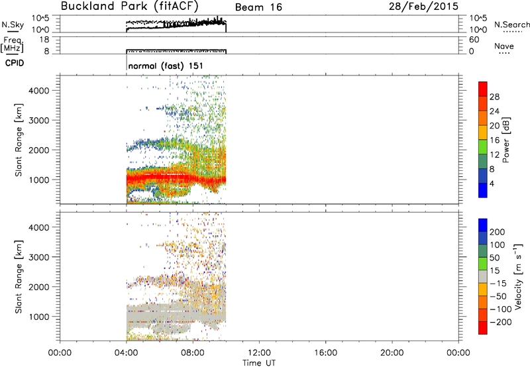Select the light green 12–16 dB Power swatch
Screen dimensions: 530x367
click(483, 146)
